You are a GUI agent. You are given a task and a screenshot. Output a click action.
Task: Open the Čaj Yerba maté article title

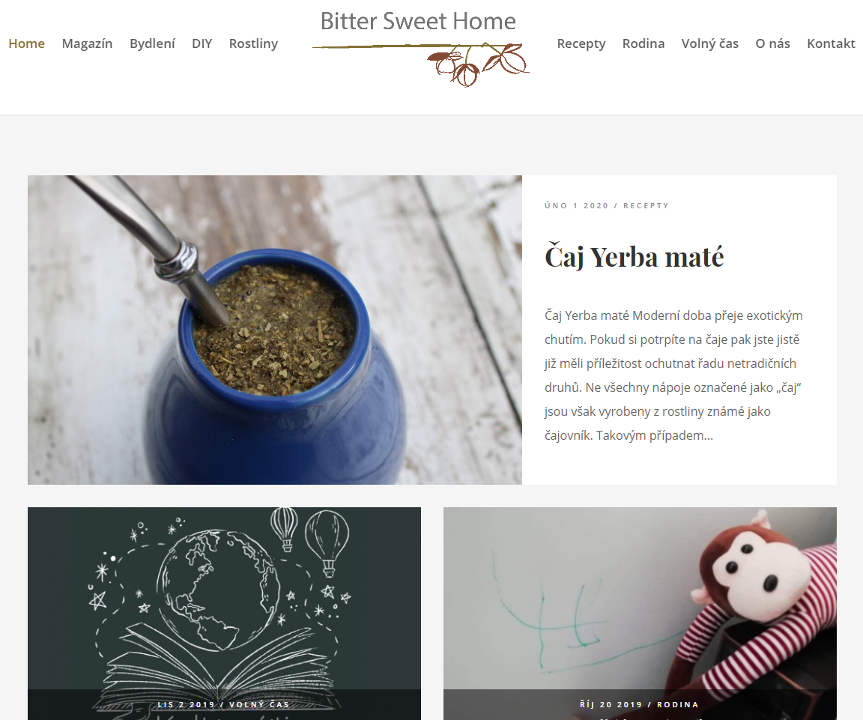pos(634,257)
